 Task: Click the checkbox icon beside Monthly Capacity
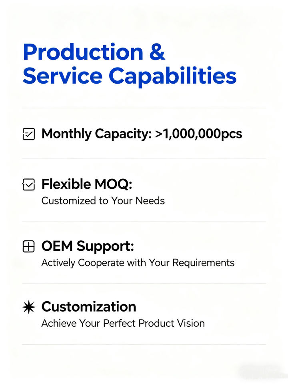pyautogui.click(x=28, y=134)
